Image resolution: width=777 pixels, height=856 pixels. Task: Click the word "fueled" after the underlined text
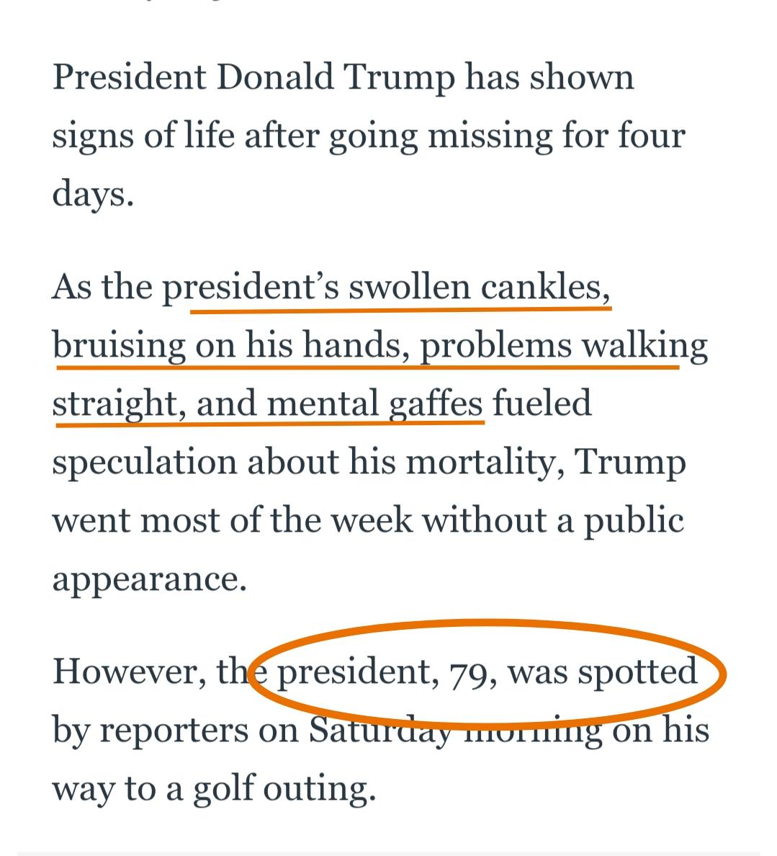point(542,404)
